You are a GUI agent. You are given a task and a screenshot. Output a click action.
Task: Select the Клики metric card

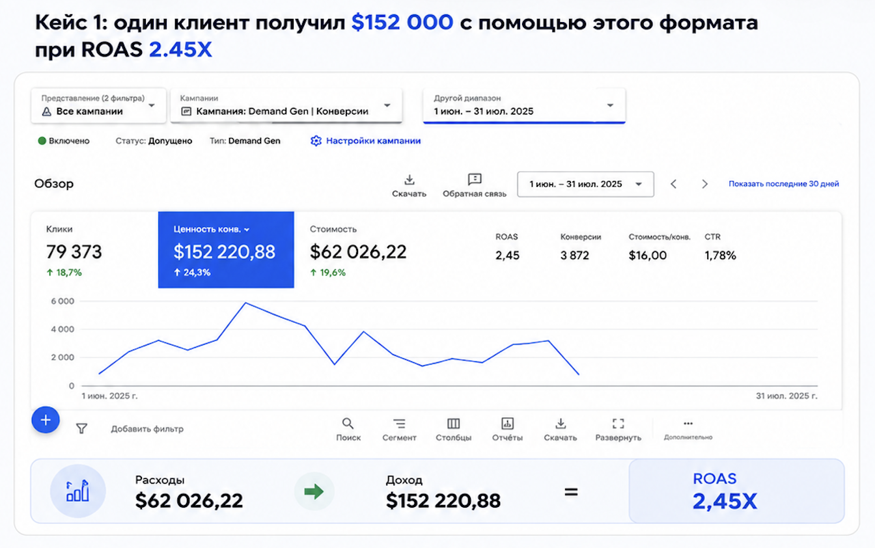pos(94,250)
